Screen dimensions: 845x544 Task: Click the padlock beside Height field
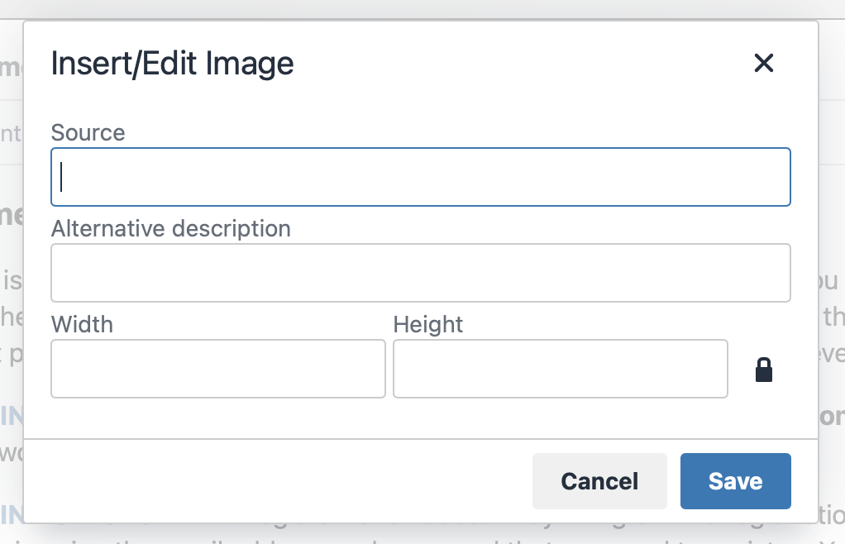764,370
